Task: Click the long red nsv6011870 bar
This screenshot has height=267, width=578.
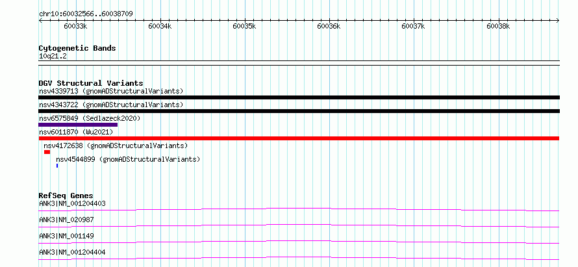Action: [299, 138]
